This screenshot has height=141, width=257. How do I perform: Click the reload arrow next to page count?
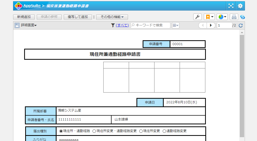[x=241, y=25]
